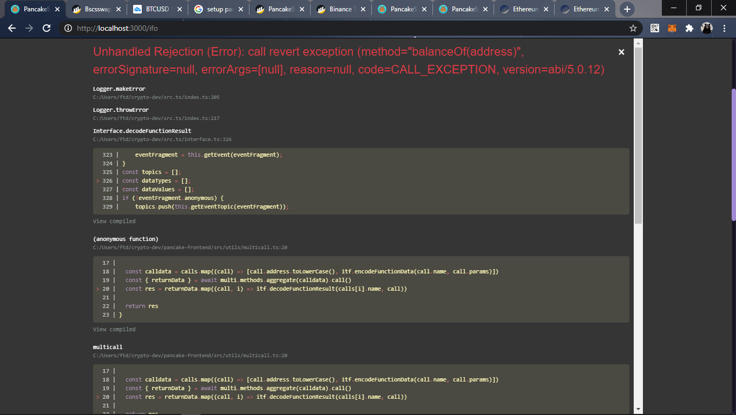Open the index.ts:205 file path
This screenshot has width=736, height=415.
156,97
